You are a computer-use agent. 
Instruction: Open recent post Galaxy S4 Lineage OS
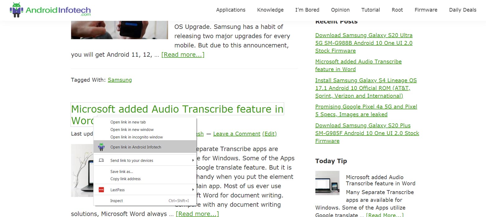366,88
